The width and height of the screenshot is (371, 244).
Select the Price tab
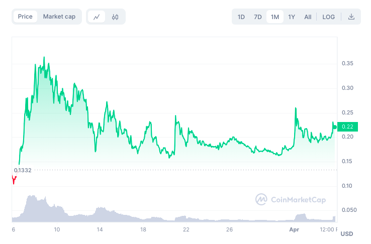[x=25, y=17]
